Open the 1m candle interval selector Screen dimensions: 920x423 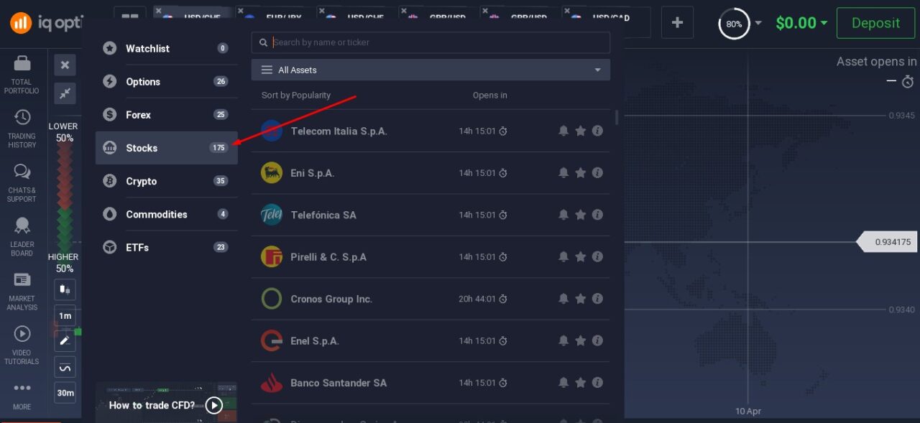click(x=65, y=316)
